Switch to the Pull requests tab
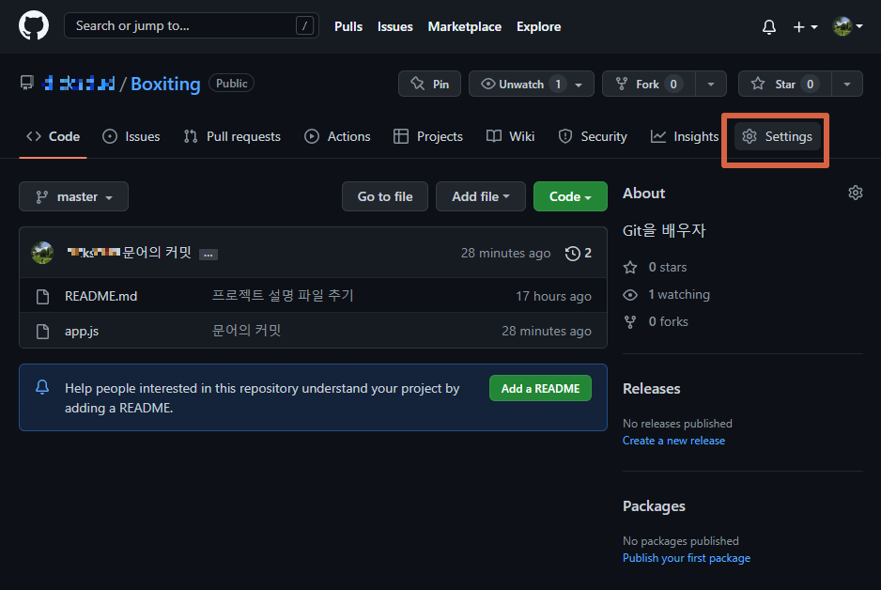Screen dimensions: 881x590 pyautogui.click(x=232, y=136)
